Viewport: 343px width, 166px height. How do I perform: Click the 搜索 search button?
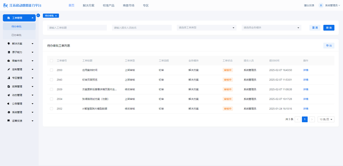pos(329,28)
